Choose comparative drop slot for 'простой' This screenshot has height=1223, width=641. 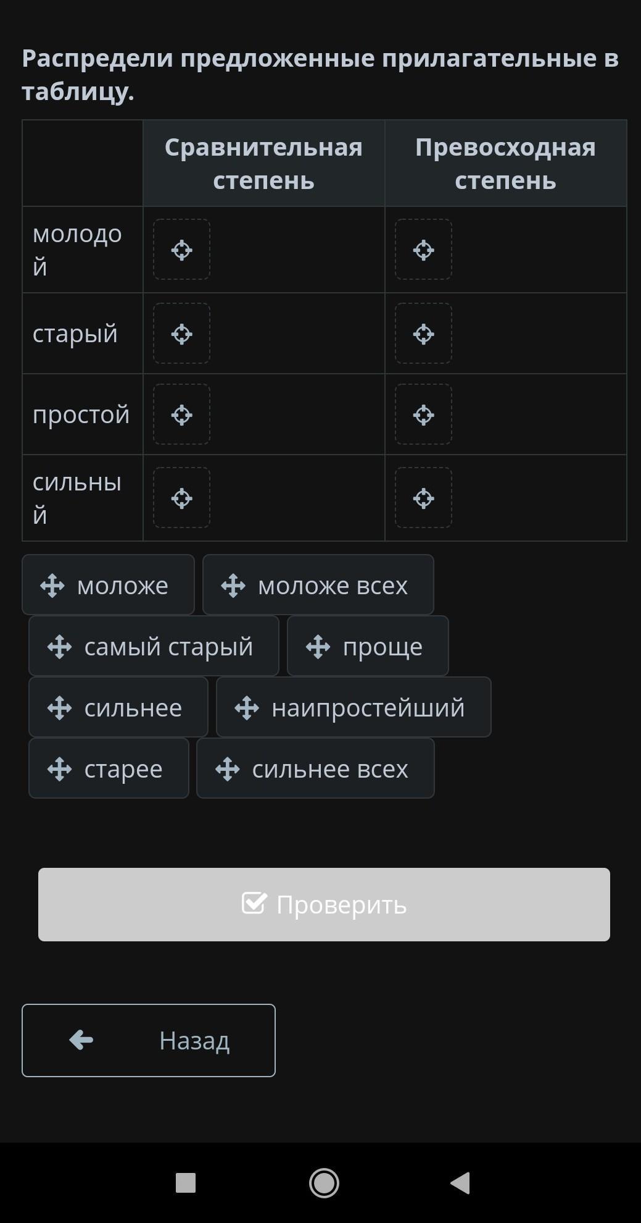coord(182,415)
